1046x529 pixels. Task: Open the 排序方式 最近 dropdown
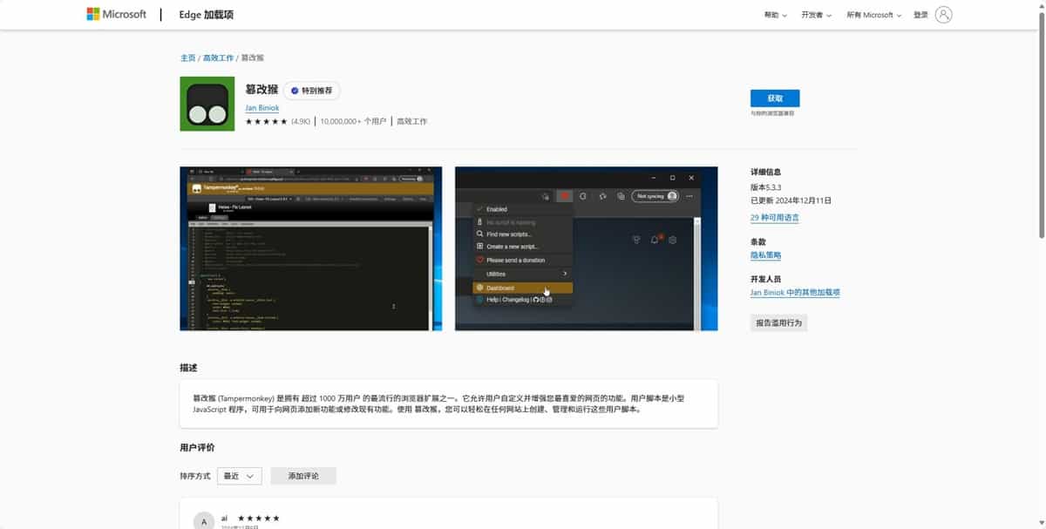239,476
